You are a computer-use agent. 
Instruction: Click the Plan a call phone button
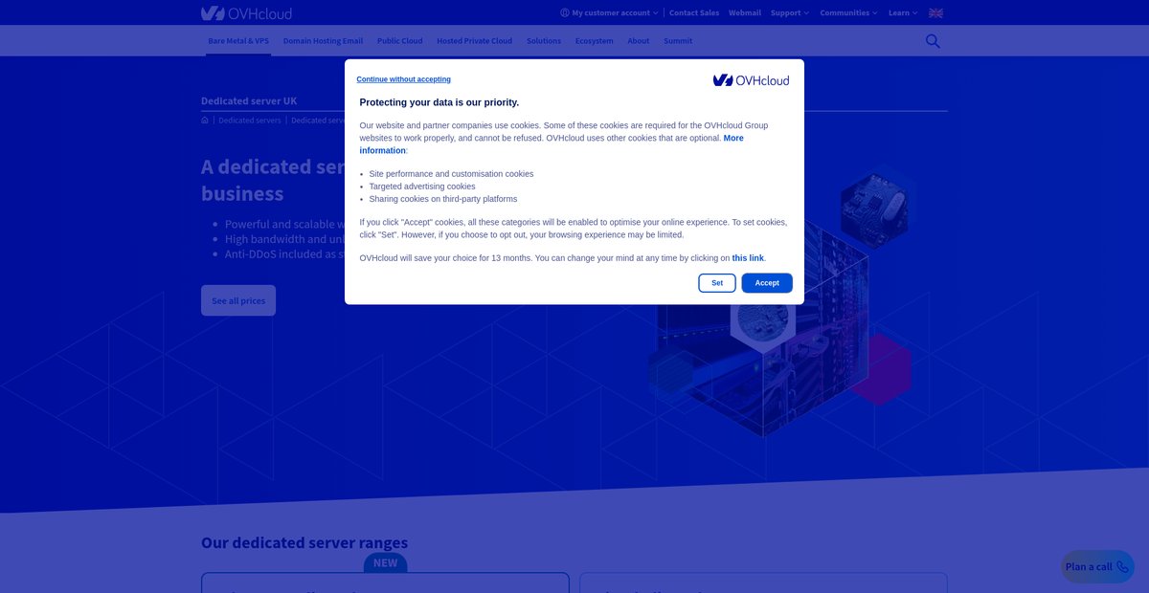(1097, 566)
